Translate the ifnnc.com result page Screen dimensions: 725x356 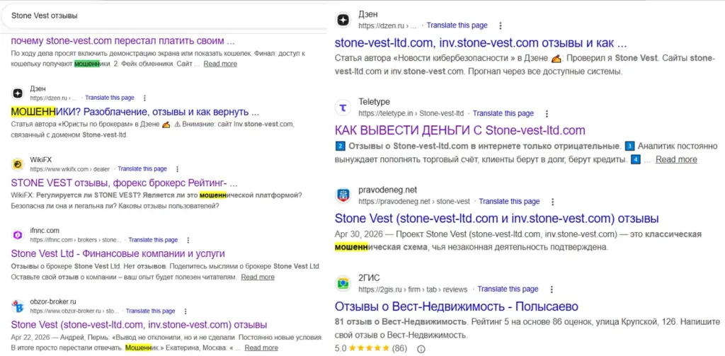point(153,240)
